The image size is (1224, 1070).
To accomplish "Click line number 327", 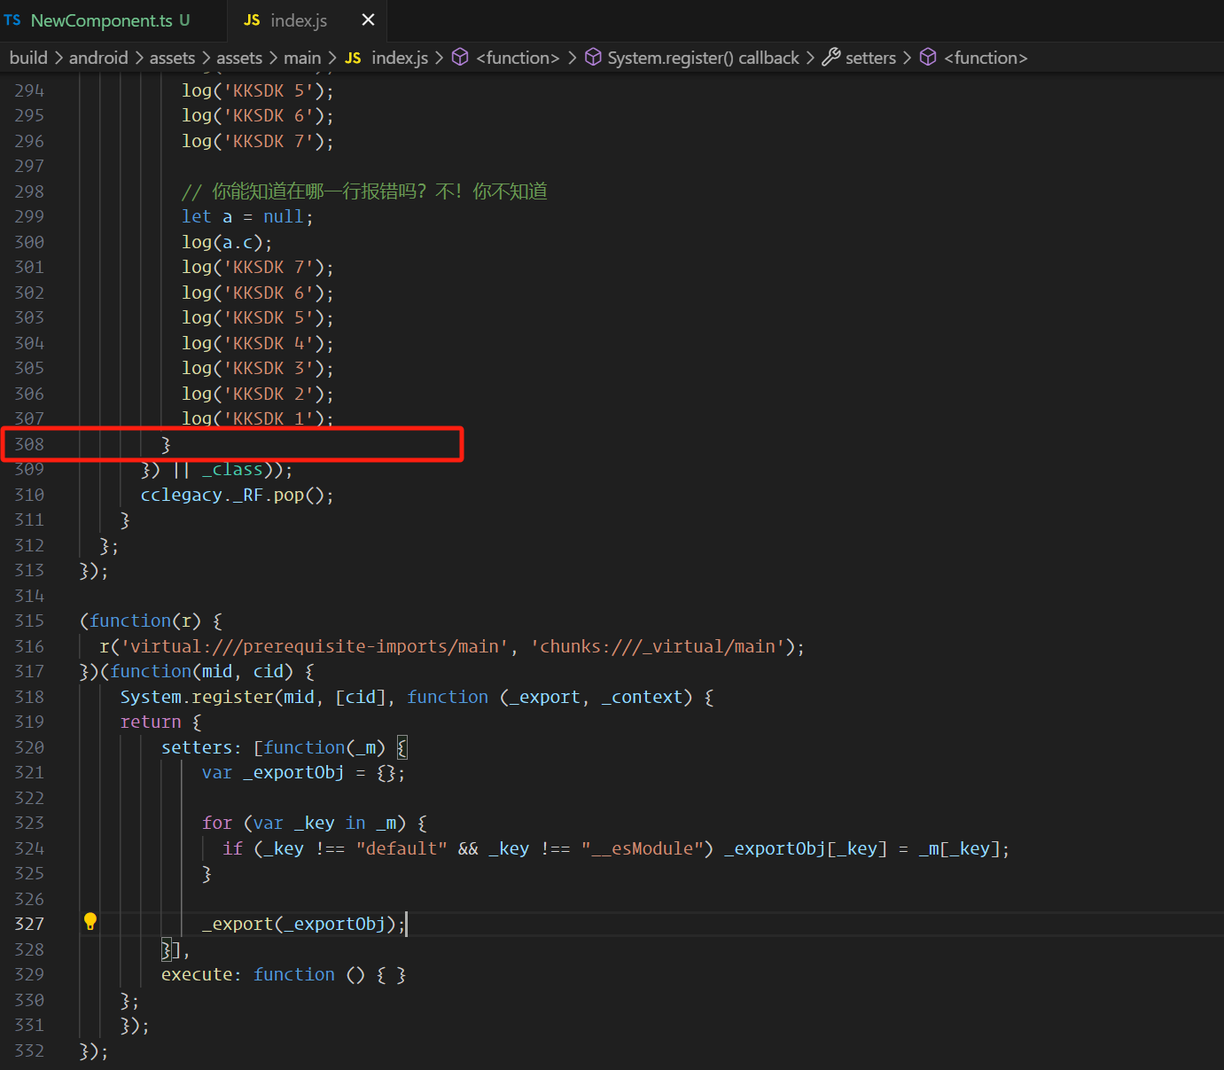I will pos(29,924).
